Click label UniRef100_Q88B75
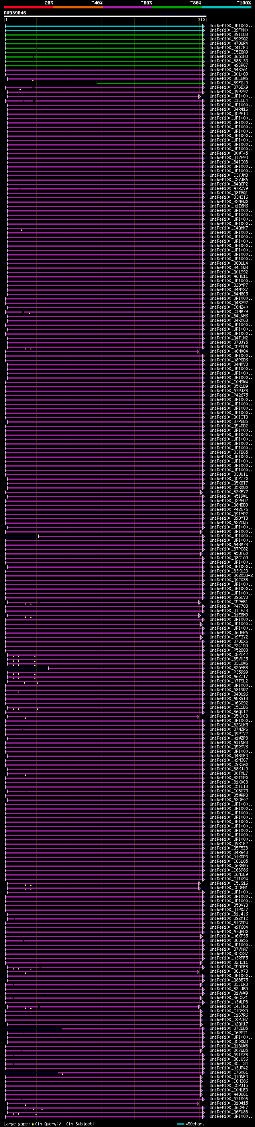 (x=229, y=980)
